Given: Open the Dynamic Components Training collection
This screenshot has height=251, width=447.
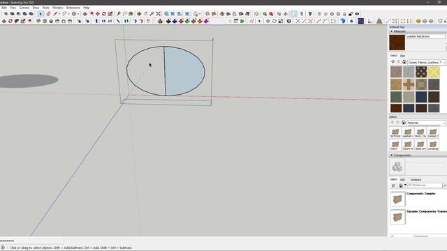Looking at the screenshot, I should (x=397, y=217).
